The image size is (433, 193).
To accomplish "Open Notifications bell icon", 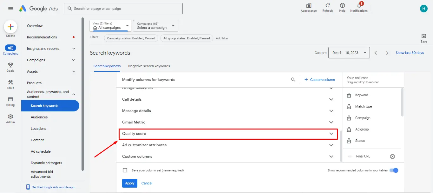I will (359, 6).
